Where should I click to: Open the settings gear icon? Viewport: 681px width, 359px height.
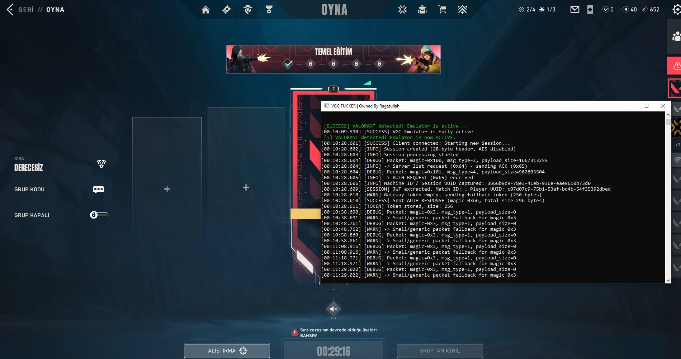[x=676, y=10]
